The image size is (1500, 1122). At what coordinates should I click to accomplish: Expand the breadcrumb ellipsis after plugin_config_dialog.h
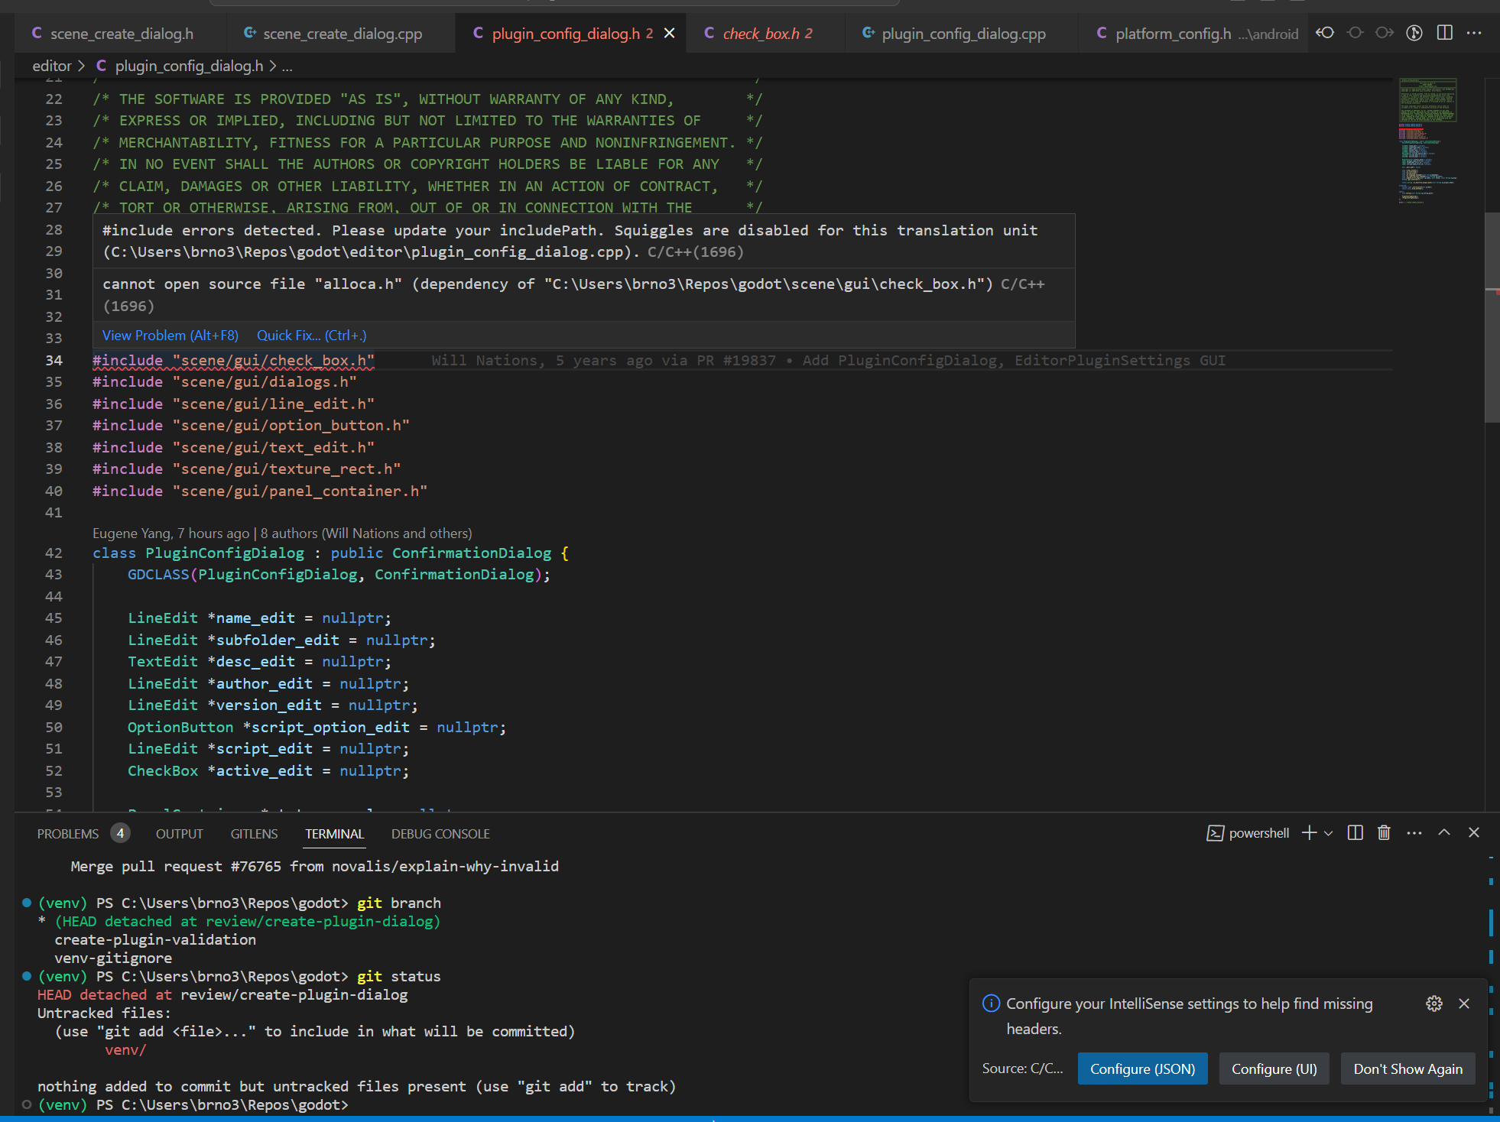point(287,66)
